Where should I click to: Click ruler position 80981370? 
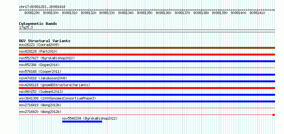coord(182,13)
